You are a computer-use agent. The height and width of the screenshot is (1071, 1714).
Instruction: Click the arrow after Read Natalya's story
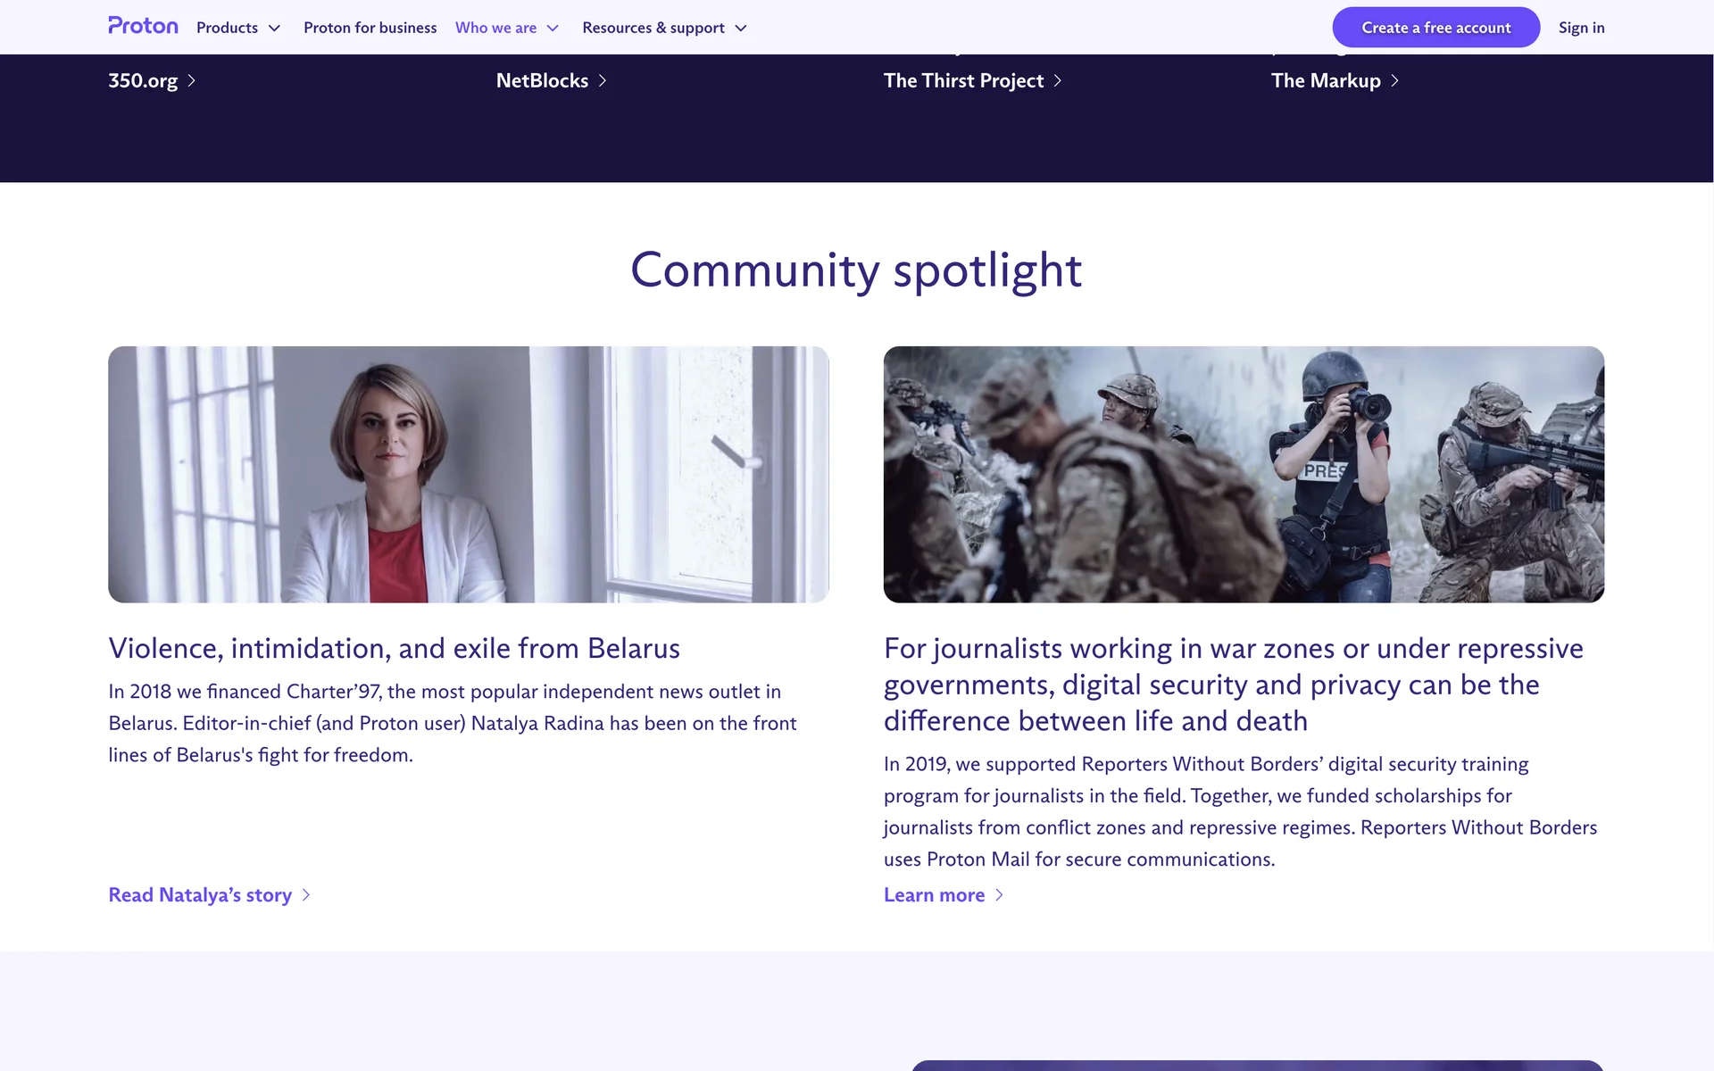pyautogui.click(x=306, y=895)
